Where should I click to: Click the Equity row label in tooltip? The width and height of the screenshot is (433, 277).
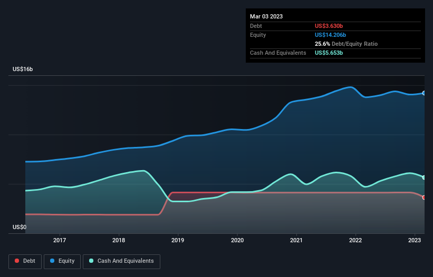(x=258, y=35)
